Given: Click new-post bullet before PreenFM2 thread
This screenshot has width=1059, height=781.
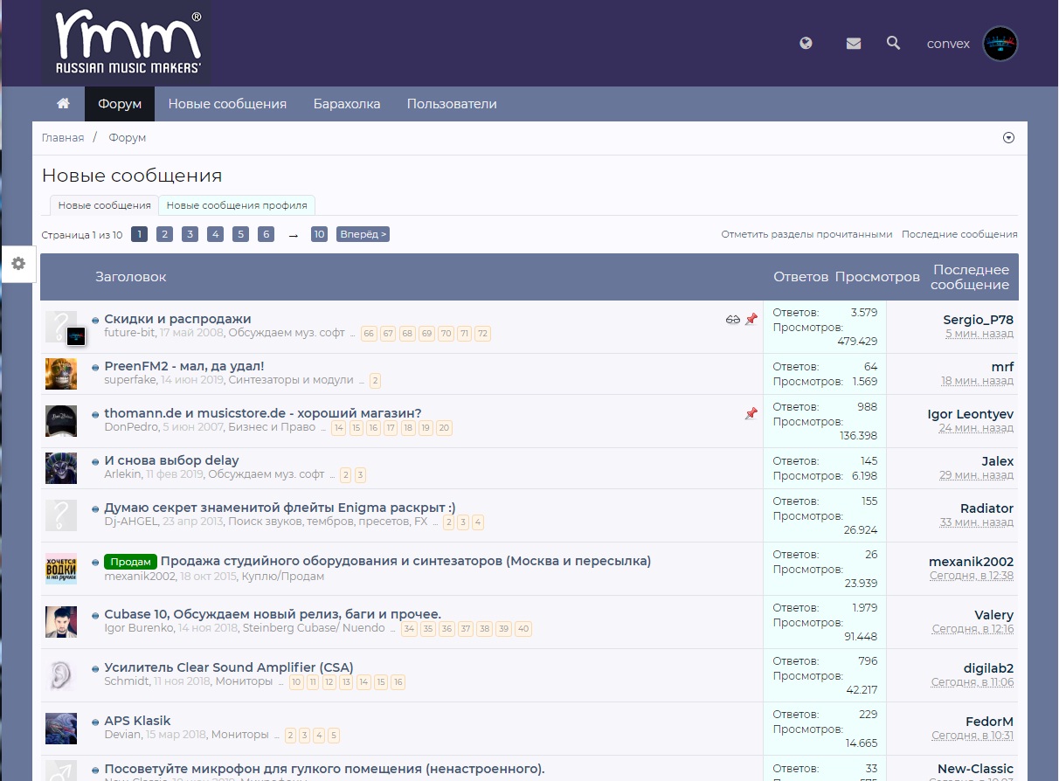Looking at the screenshot, I should [x=95, y=368].
